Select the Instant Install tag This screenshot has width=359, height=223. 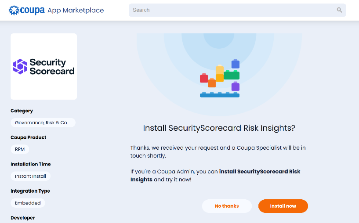click(x=30, y=176)
